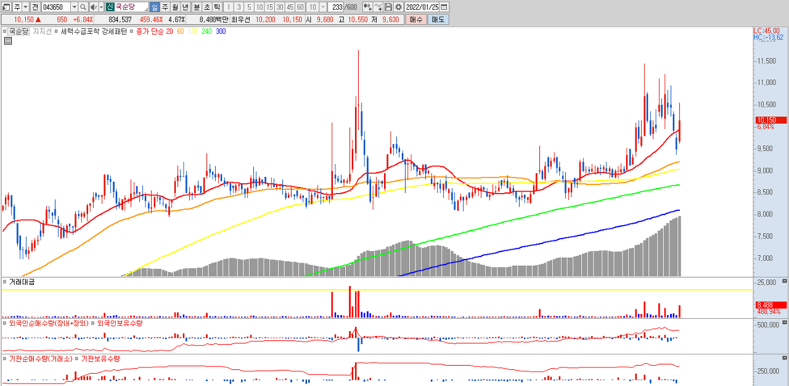Viewport: 789px width, 386px height.
Task: Click 세력수급포착 강세패턴 indicator legend
Action: click(x=94, y=31)
